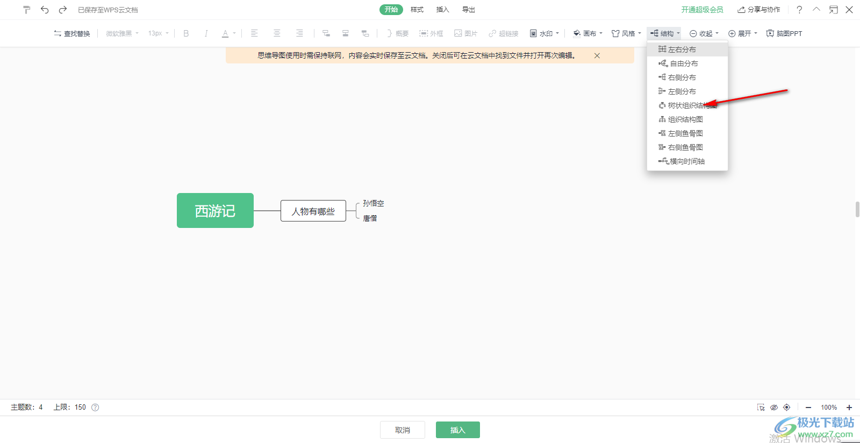
Task: Click the selection mode icon in the status bar
Action: coord(761,408)
